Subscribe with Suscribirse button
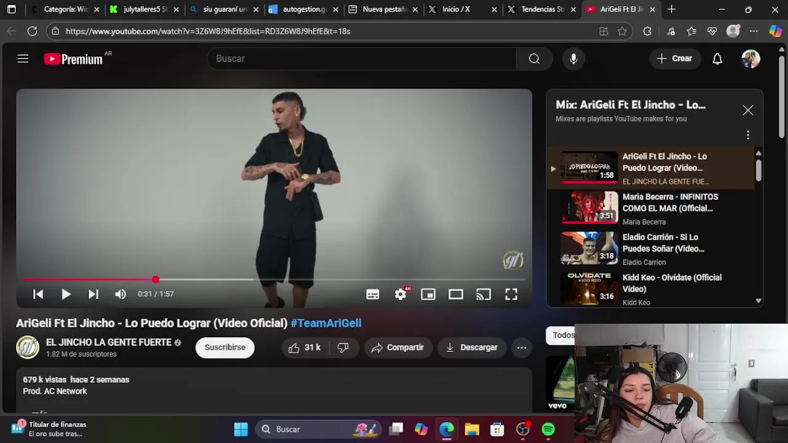Image resolution: width=788 pixels, height=443 pixels. (x=225, y=348)
